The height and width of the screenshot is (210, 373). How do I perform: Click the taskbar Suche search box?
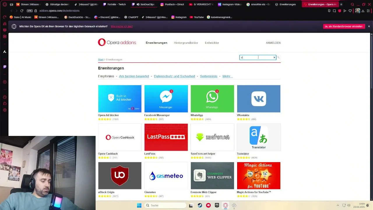point(166,205)
